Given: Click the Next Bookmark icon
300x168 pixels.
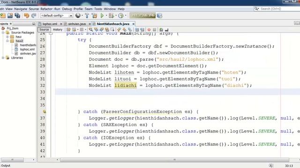Looking at the screenshot, I should (x=124, y=29).
